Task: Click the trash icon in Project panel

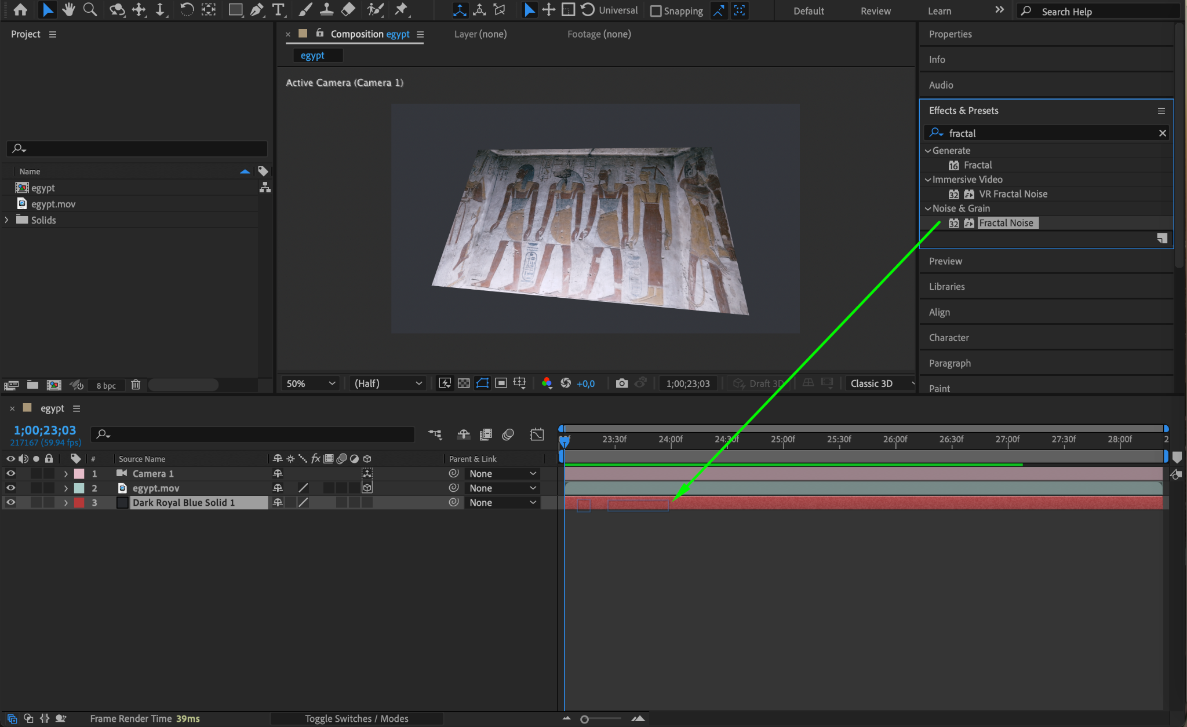Action: click(136, 385)
